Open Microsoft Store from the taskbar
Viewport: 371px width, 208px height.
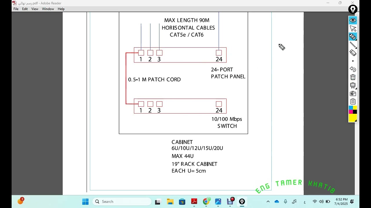click(182, 202)
